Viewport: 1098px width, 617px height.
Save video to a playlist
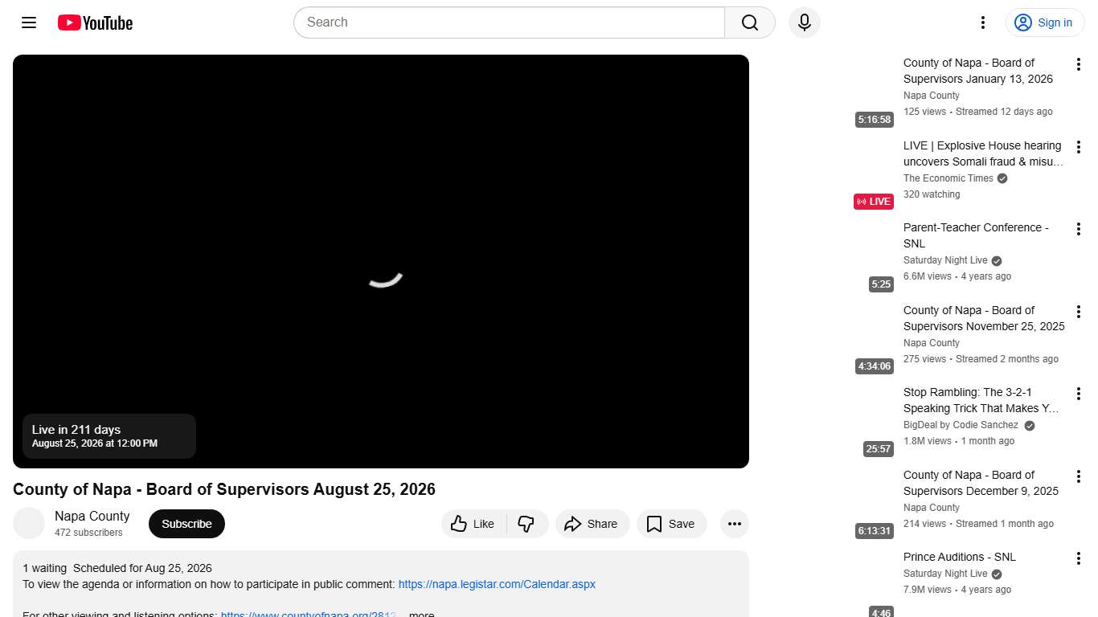click(671, 524)
